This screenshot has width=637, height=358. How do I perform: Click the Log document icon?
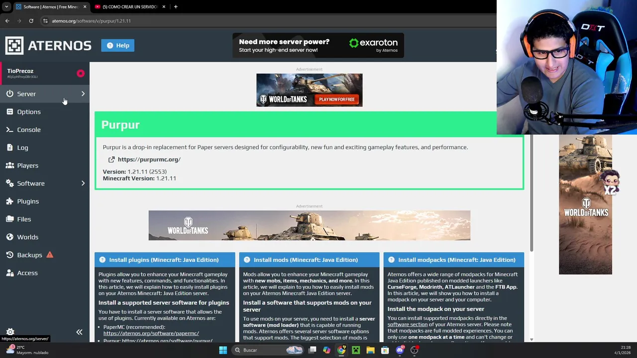tap(10, 147)
